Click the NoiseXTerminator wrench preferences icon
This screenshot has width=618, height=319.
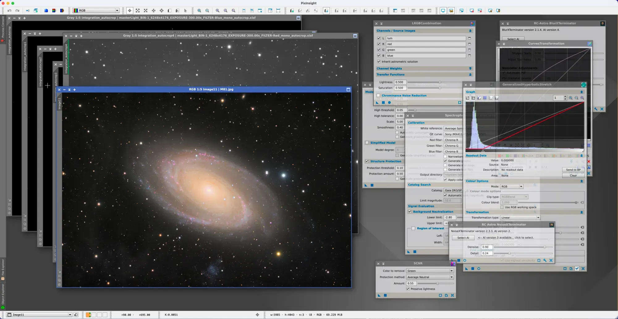pyautogui.click(x=545, y=260)
